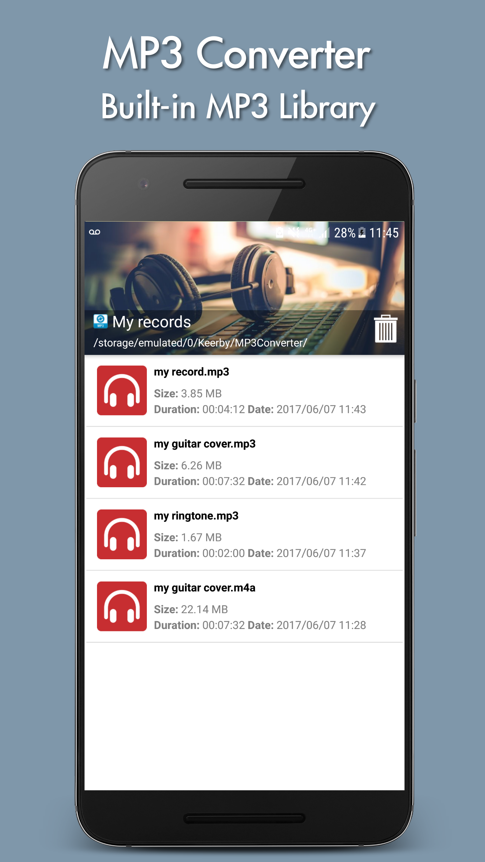
Task: Tap the My records header title
Action: point(152,322)
